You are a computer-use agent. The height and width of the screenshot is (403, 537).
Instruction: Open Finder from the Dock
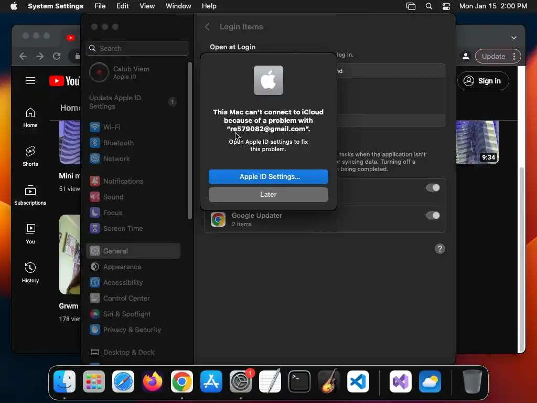[x=65, y=381]
